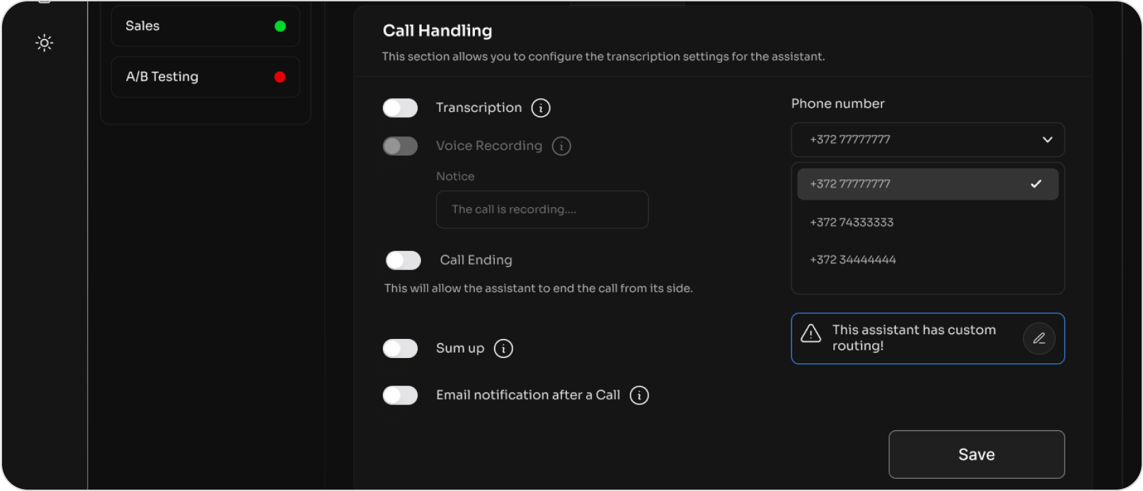
Task: Click the sun theme icon in sidebar
Action: pos(44,43)
